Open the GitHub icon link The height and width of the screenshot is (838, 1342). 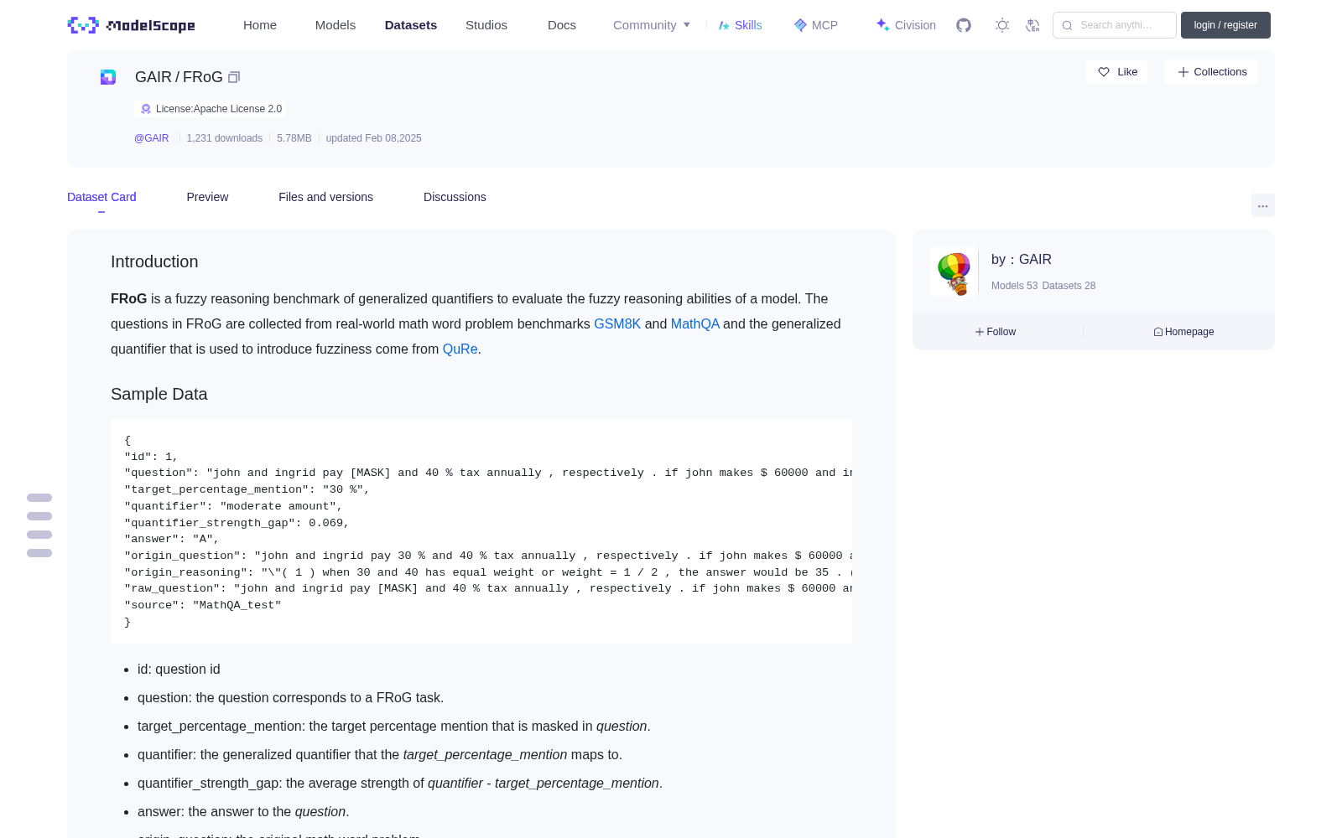coord(964,25)
